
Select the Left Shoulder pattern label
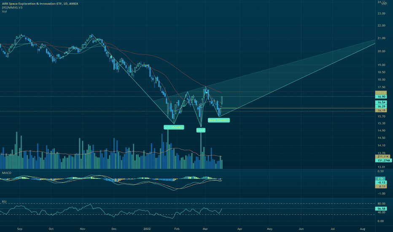(x=174, y=127)
